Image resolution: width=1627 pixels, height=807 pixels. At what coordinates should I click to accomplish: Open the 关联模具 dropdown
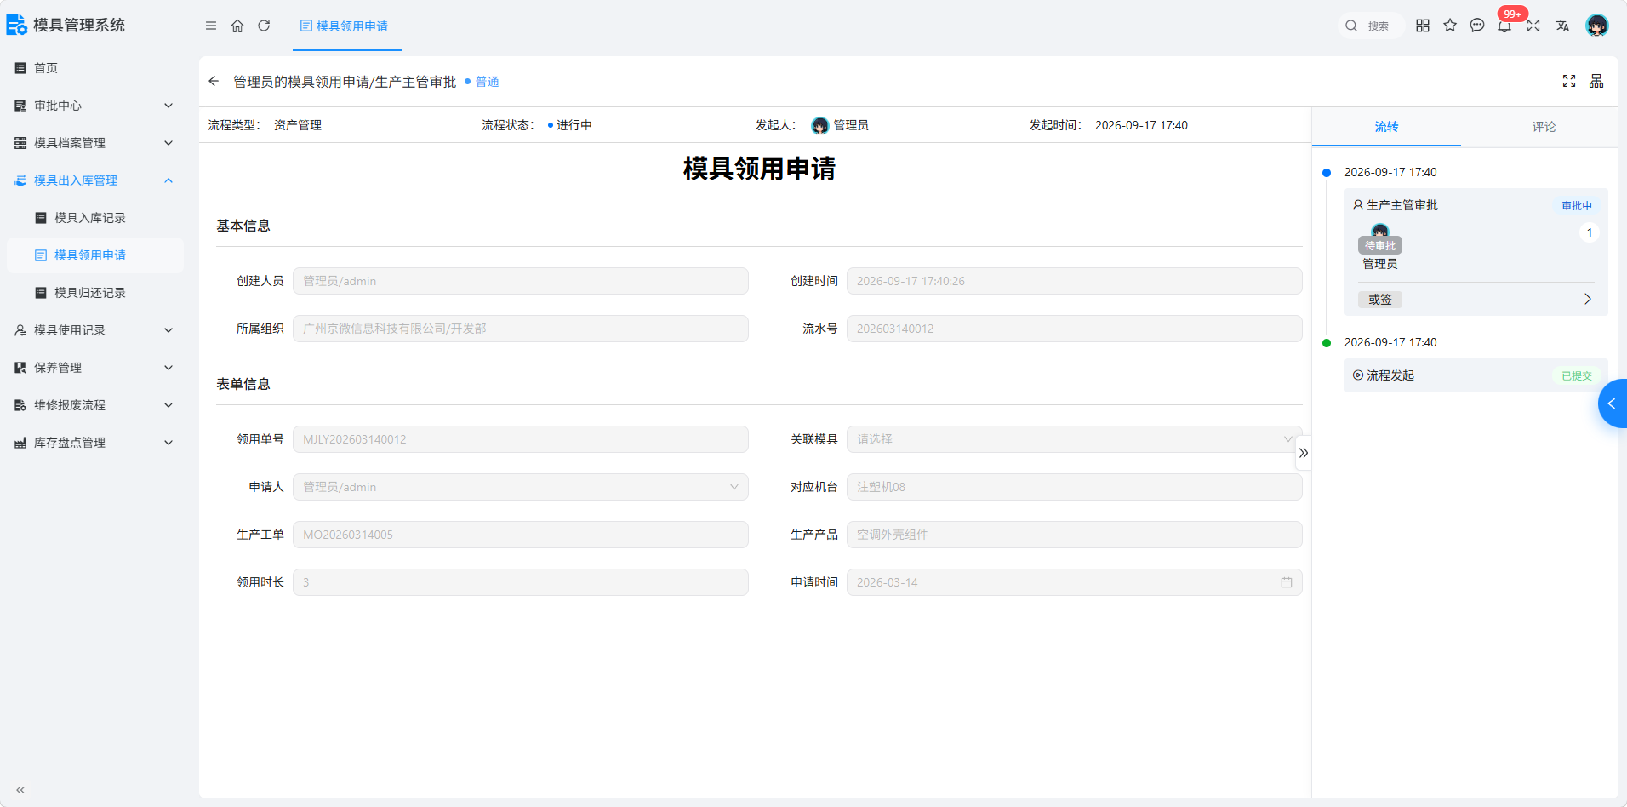pos(1074,439)
